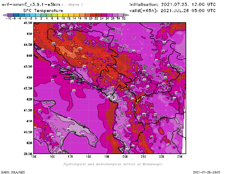Click the '17E' longitude label
Image resolution: width=226 pixels, height=174 pixels.
70,157
